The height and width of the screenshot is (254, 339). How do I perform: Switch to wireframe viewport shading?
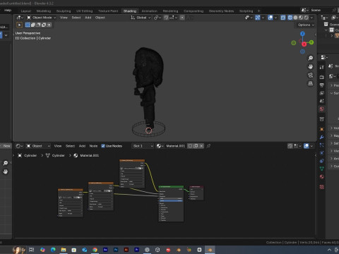290,18
